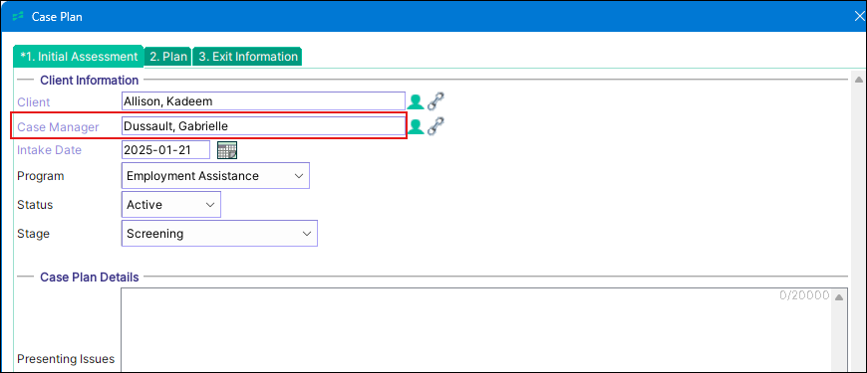Screen dimensions: 867x373
Task: Click the Case Plan Details section heading
Action: click(89, 277)
